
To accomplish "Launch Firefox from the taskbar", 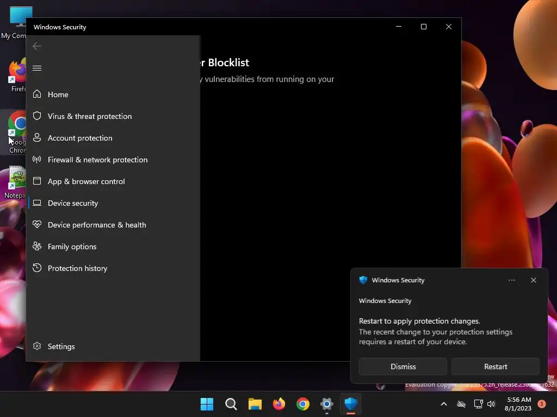I will [279, 404].
